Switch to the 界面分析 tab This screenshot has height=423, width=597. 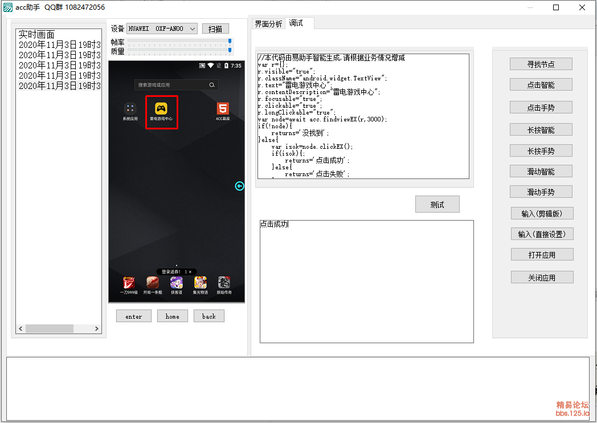pos(268,24)
